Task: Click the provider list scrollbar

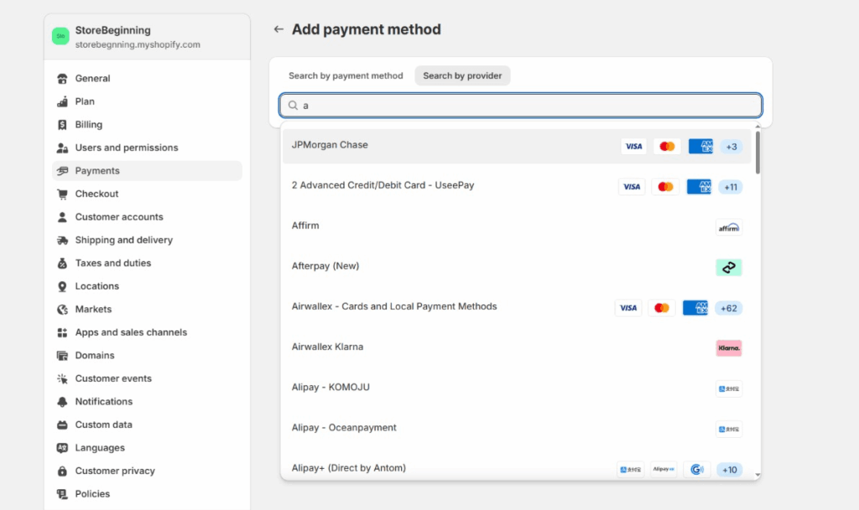Action: 757,153
